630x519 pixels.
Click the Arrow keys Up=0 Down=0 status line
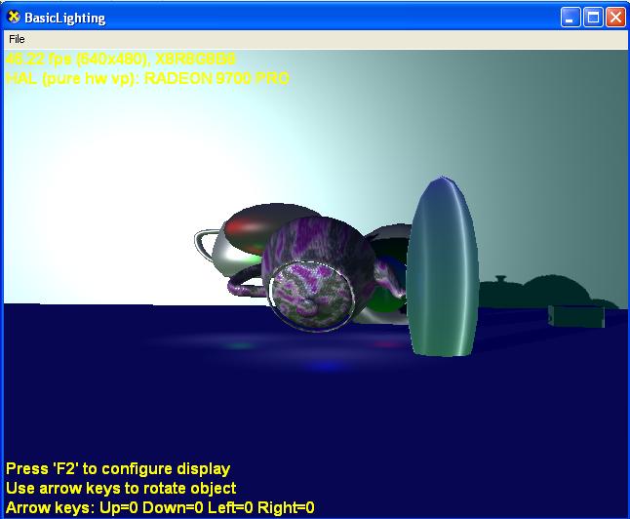tap(160, 507)
